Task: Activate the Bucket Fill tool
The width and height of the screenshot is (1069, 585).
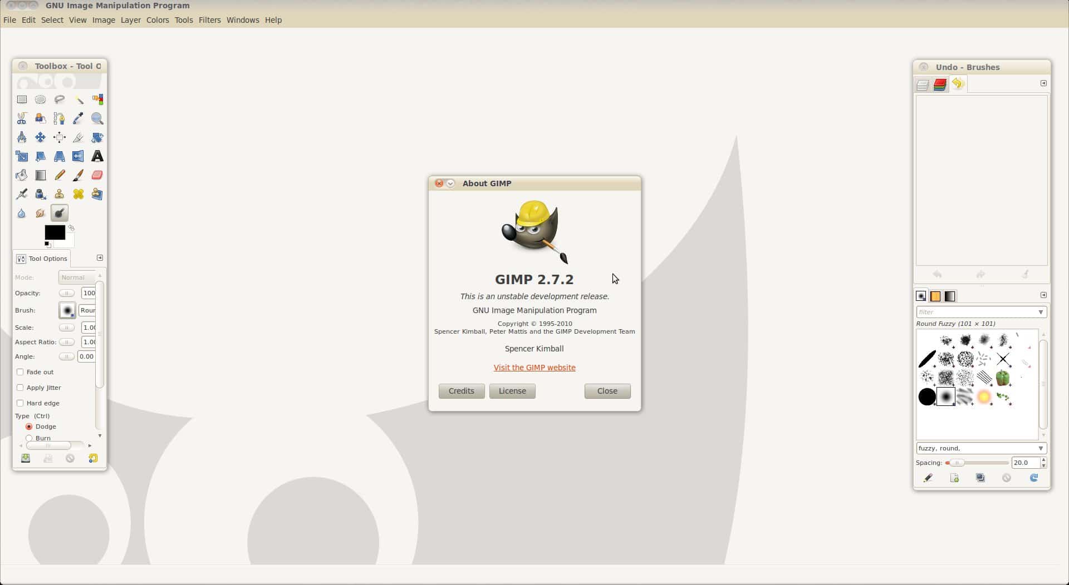Action: (x=22, y=175)
